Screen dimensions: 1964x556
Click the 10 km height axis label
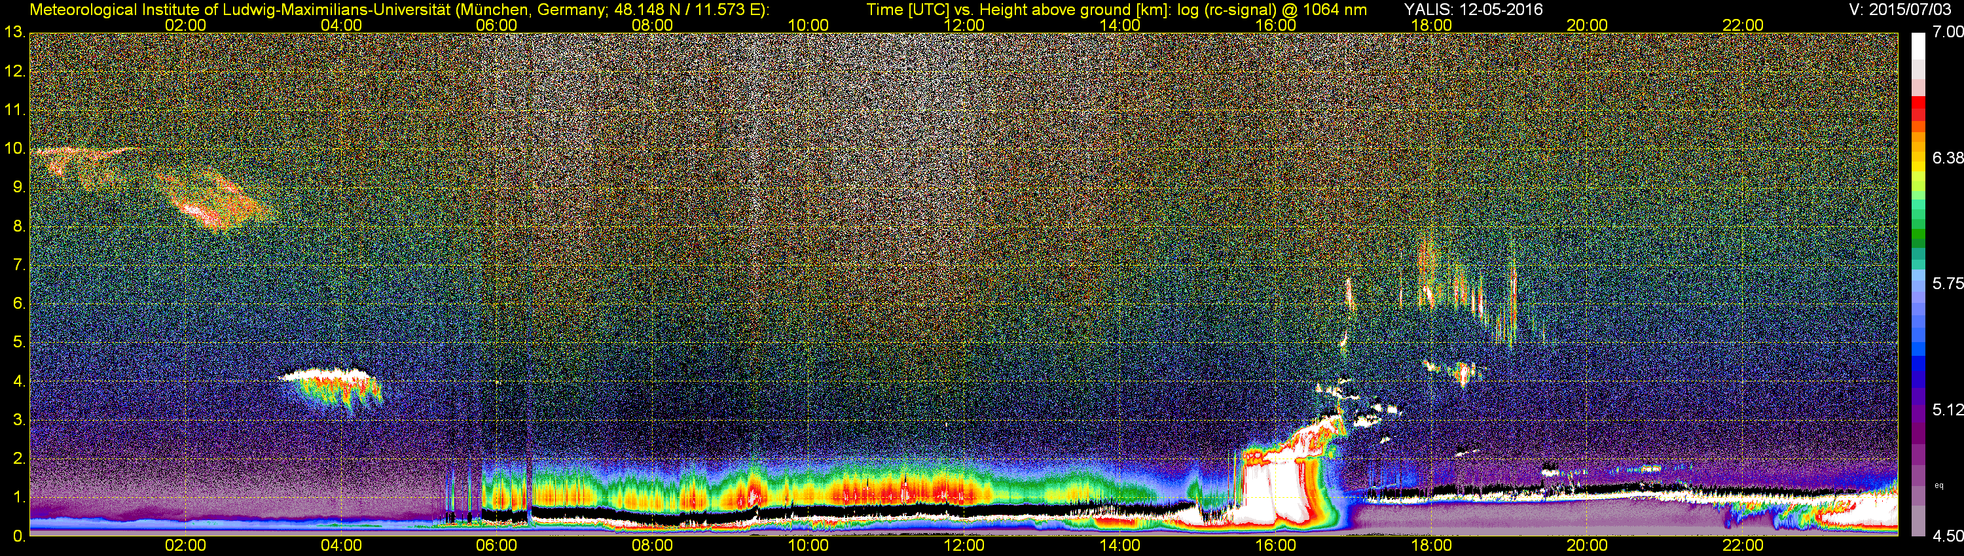[14, 148]
